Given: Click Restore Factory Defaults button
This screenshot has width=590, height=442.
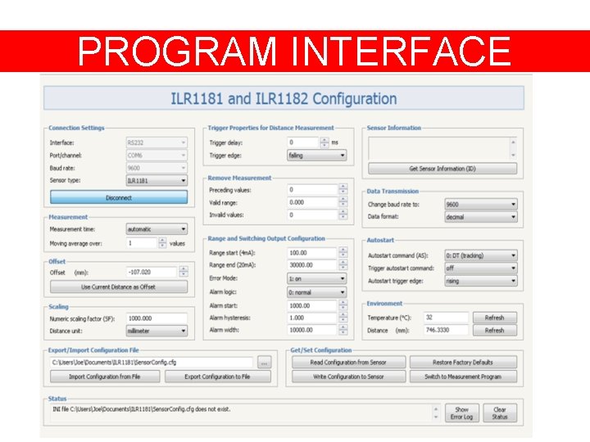Looking at the screenshot, I should click(463, 363).
